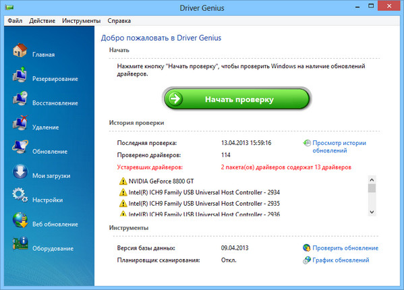Open the Главная home icon
404x290 pixels.
(20, 50)
